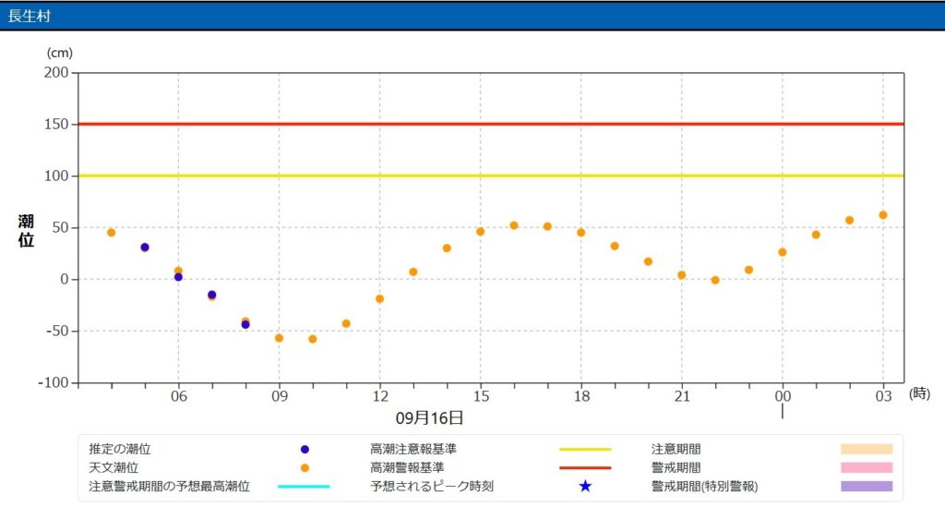Select the orange tide point at 01 o'clock
The image size is (945, 519).
coord(816,235)
